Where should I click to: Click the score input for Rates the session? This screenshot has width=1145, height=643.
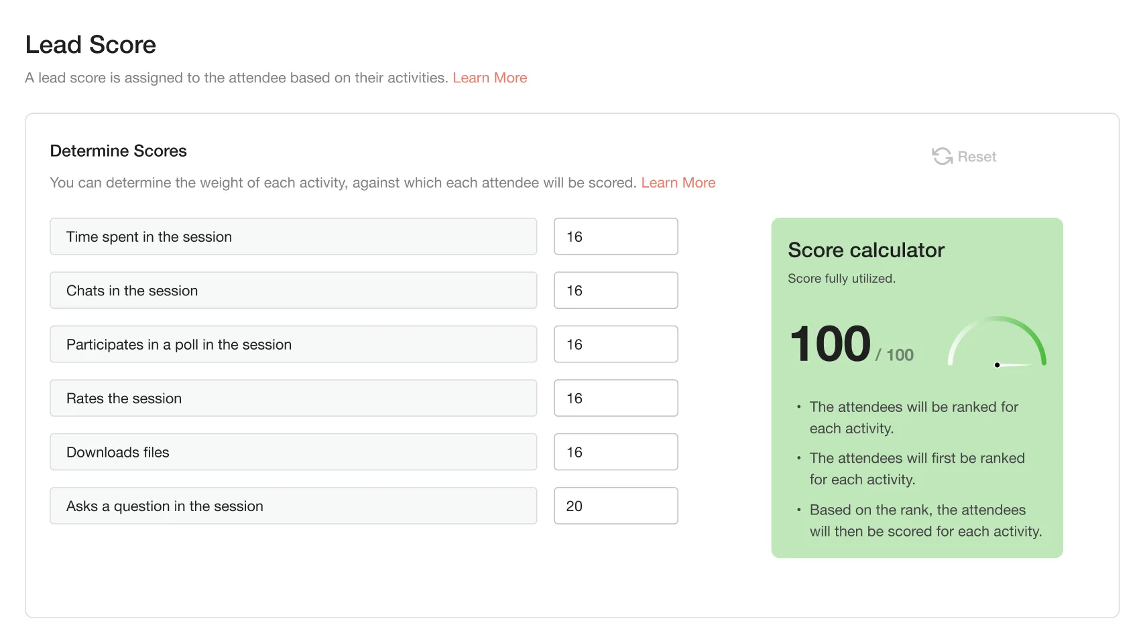click(x=615, y=398)
